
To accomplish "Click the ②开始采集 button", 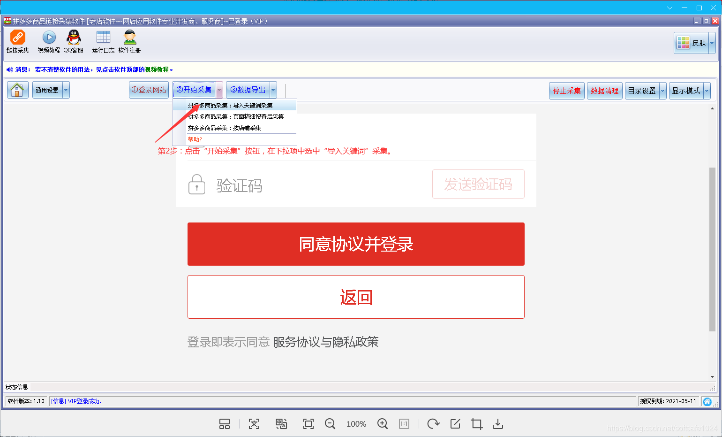I will (194, 90).
